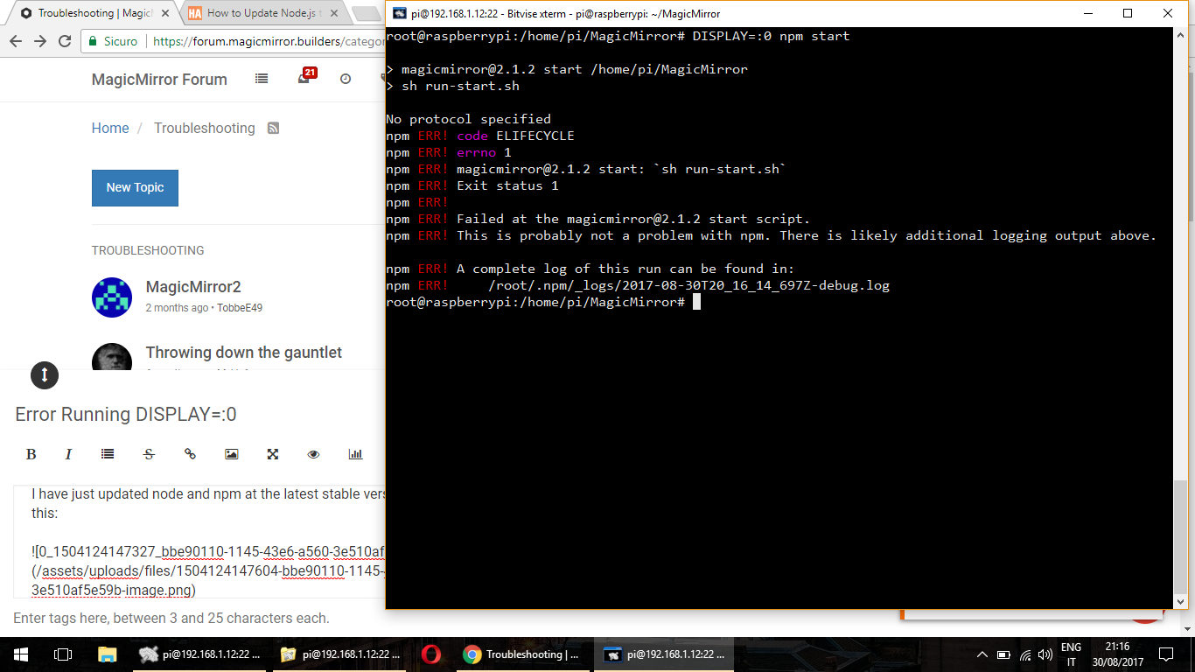Open Opera from the taskbar

[x=430, y=654]
